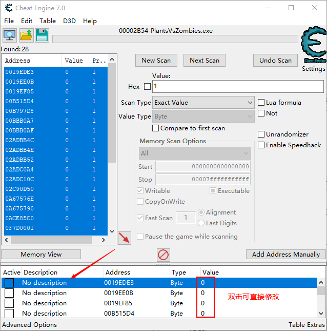The image size is (327, 331).
Task: Select found address 0F7D0001
Action: coord(56,228)
